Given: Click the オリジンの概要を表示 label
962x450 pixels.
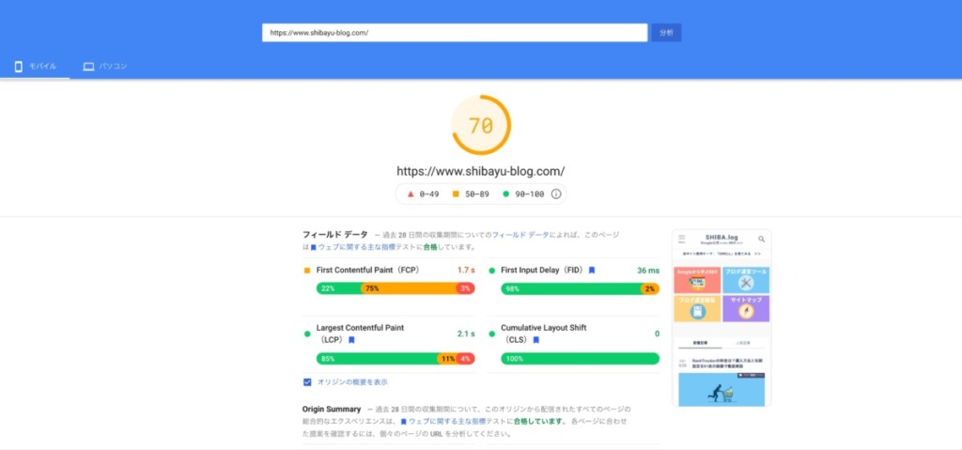Looking at the screenshot, I should (x=352, y=381).
